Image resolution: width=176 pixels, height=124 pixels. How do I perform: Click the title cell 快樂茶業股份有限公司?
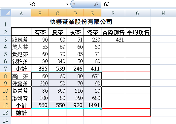click(81, 22)
